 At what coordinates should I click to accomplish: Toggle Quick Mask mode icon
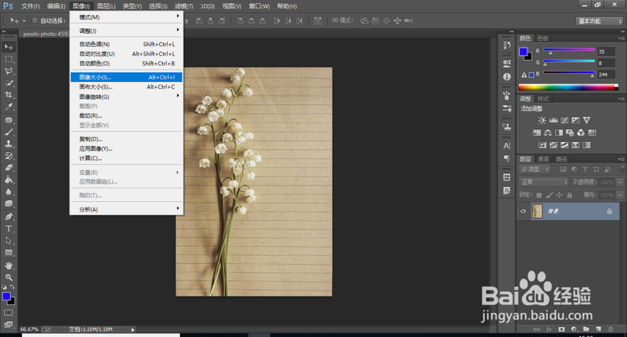pyautogui.click(x=8, y=313)
